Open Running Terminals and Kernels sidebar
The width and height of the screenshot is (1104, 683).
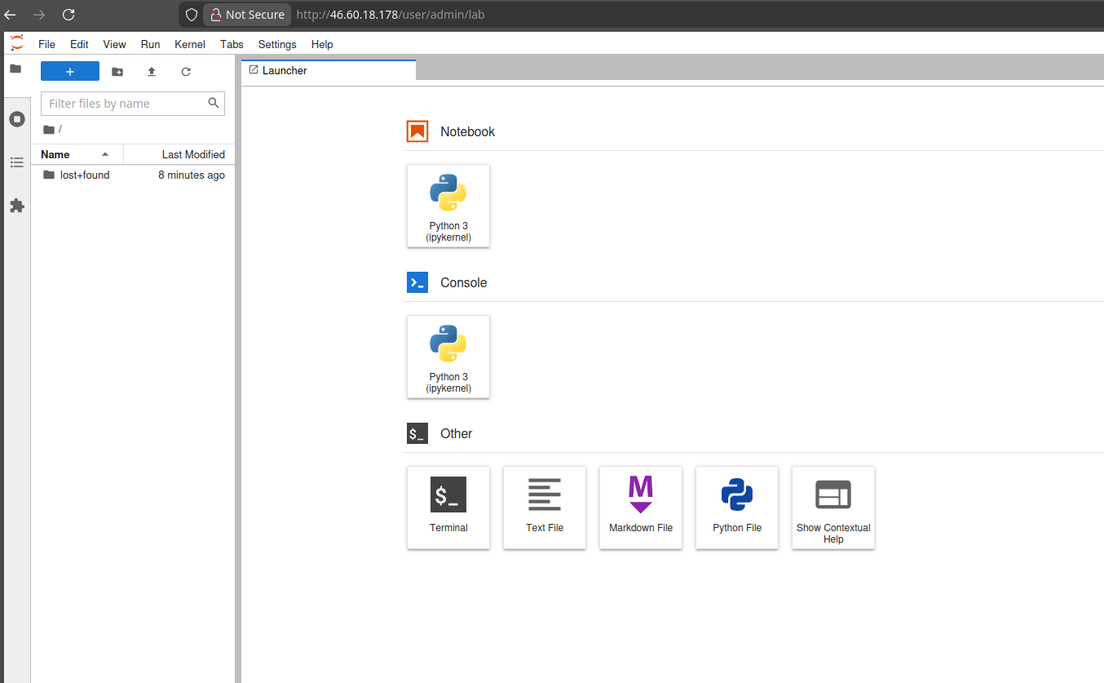(x=16, y=119)
